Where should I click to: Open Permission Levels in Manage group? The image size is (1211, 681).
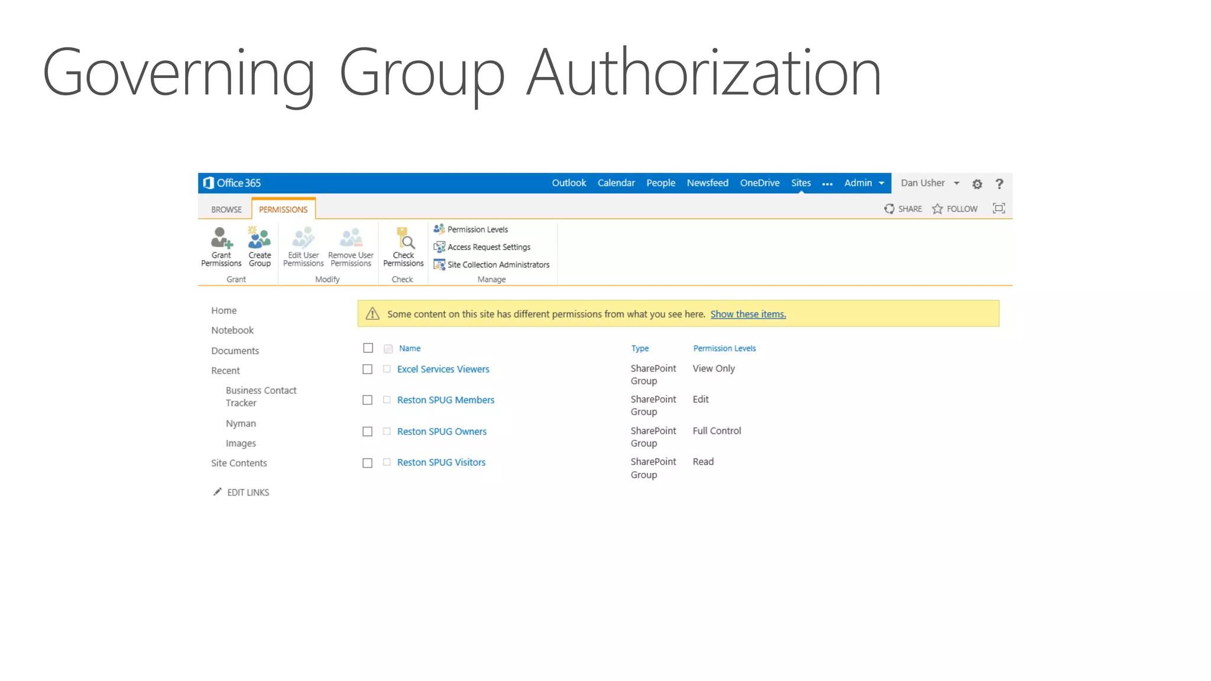pos(477,229)
